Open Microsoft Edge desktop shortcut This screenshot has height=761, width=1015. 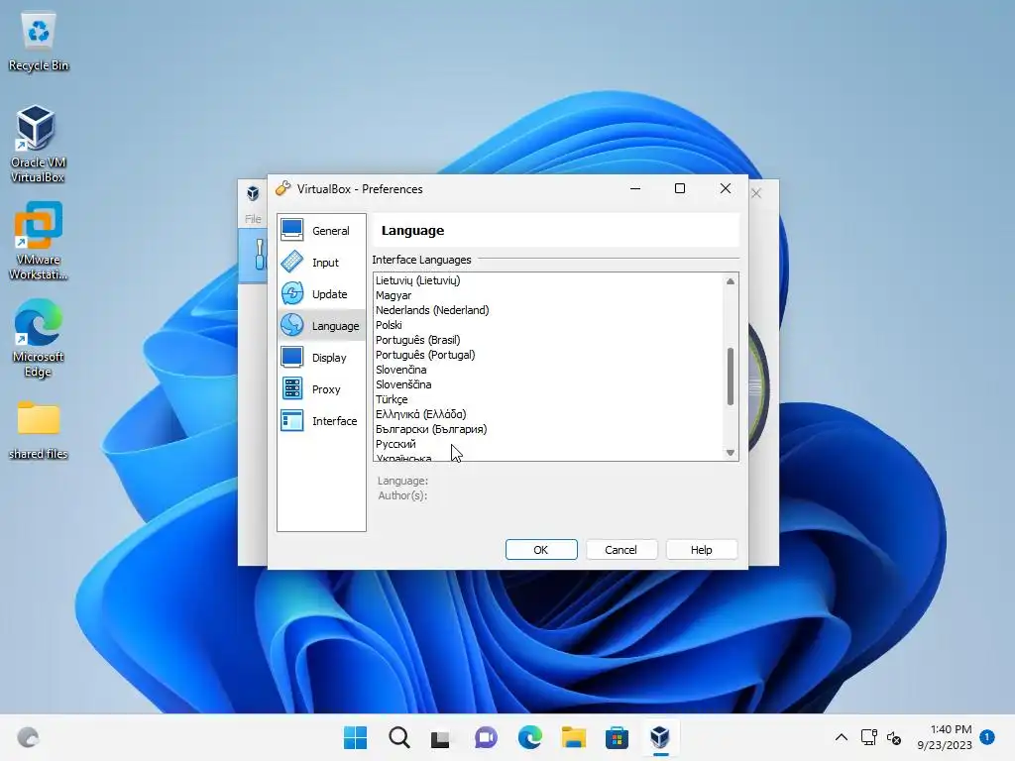39,338
